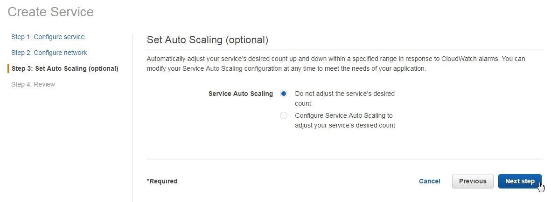Click the "Service Auto Scaling" field label
This screenshot has height=202, width=551.
click(x=241, y=94)
